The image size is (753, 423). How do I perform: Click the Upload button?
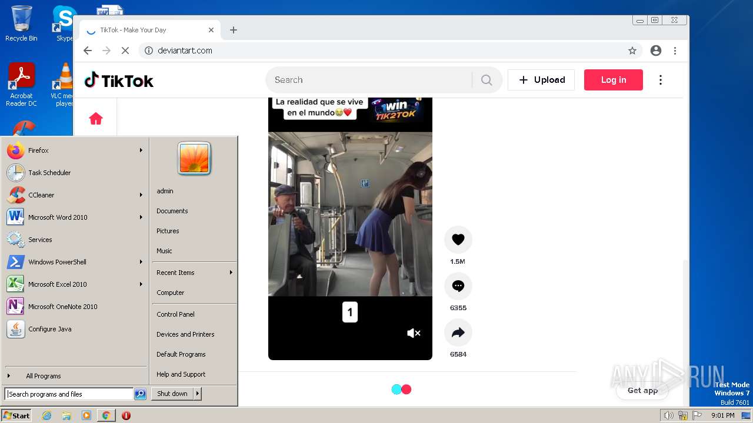coord(541,80)
